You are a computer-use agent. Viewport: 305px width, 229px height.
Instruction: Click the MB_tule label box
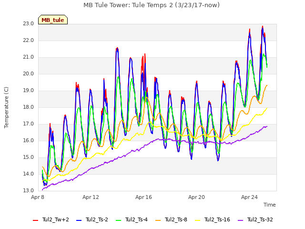(53, 20)
